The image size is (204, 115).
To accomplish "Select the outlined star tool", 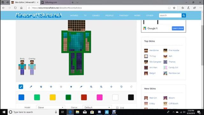I will click(61, 87).
